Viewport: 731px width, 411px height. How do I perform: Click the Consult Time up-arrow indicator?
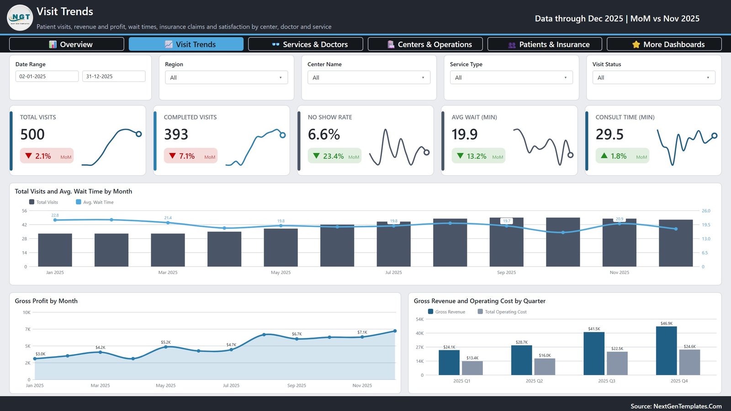pos(604,156)
